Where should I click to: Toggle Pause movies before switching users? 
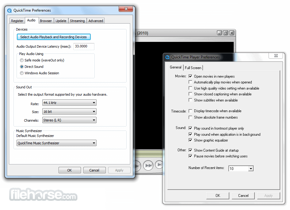coord(190,156)
